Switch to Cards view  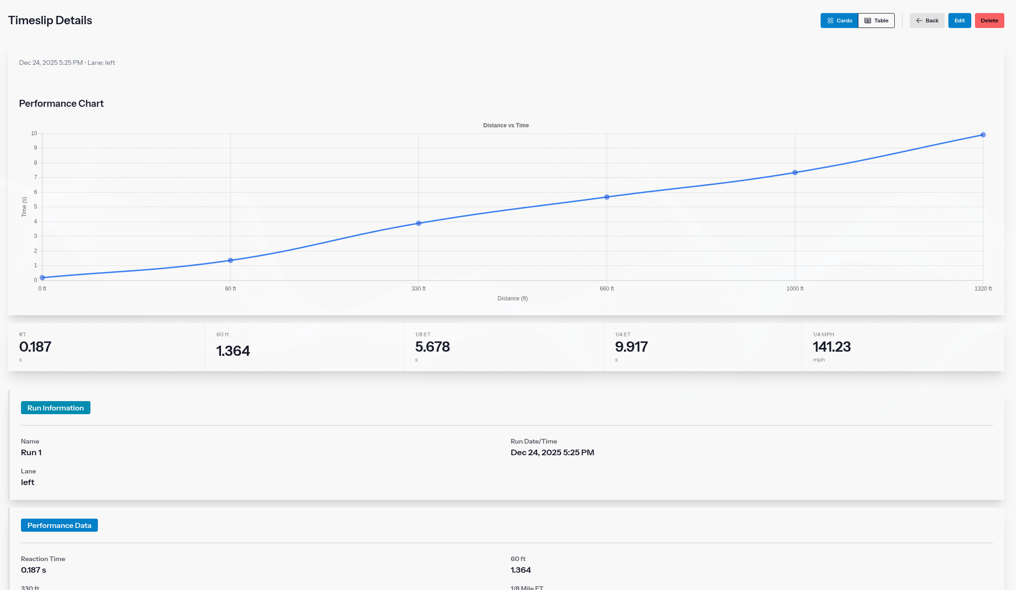pos(839,21)
